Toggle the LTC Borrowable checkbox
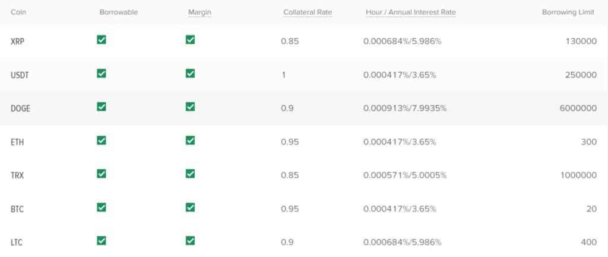 [x=102, y=240]
